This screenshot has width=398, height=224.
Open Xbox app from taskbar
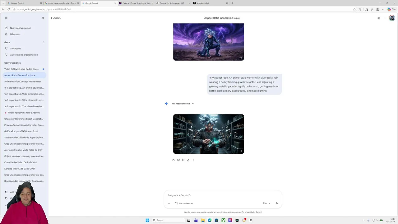tap(223, 220)
